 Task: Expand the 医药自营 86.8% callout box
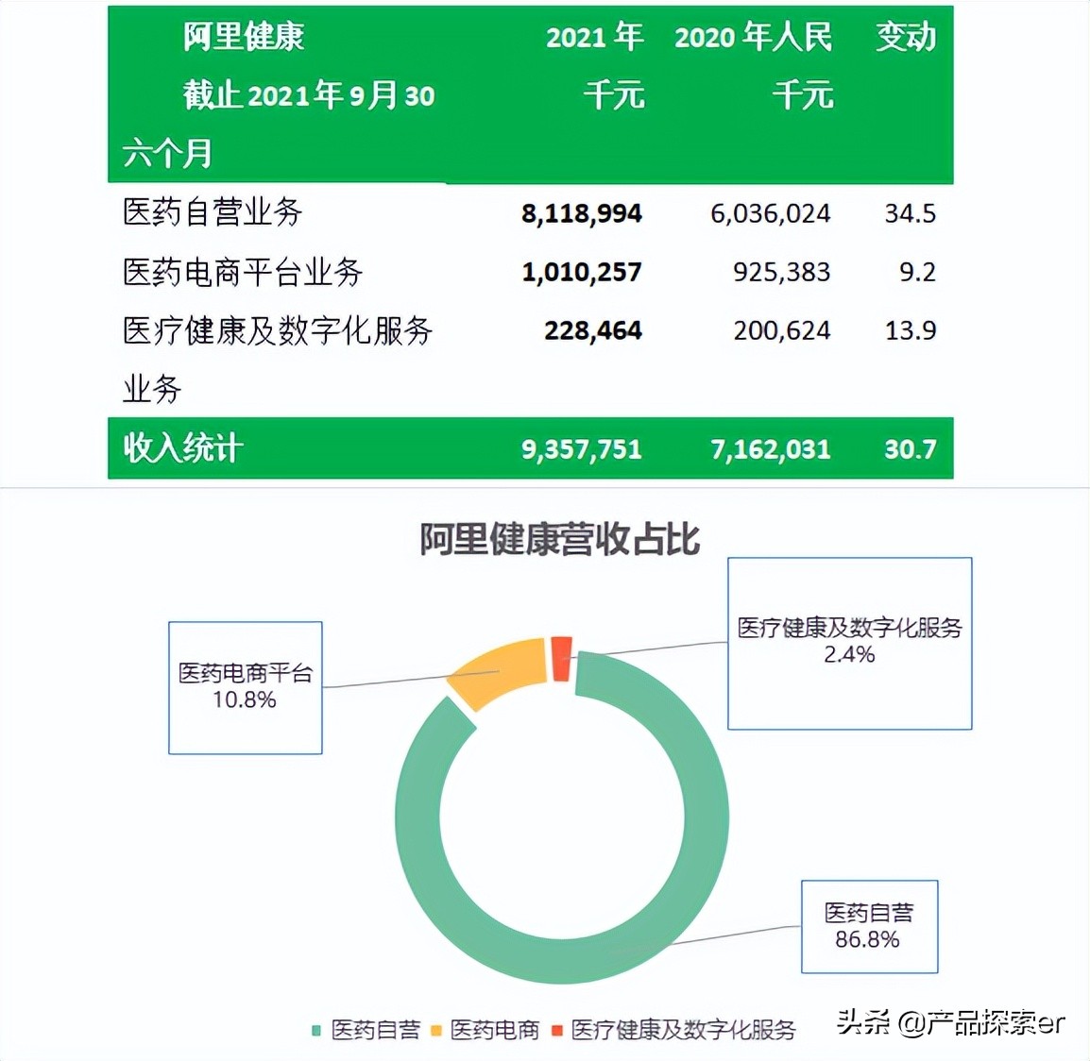click(x=869, y=928)
